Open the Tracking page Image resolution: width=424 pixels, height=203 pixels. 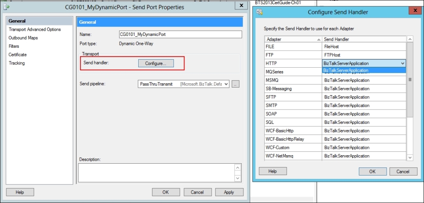coord(17,63)
